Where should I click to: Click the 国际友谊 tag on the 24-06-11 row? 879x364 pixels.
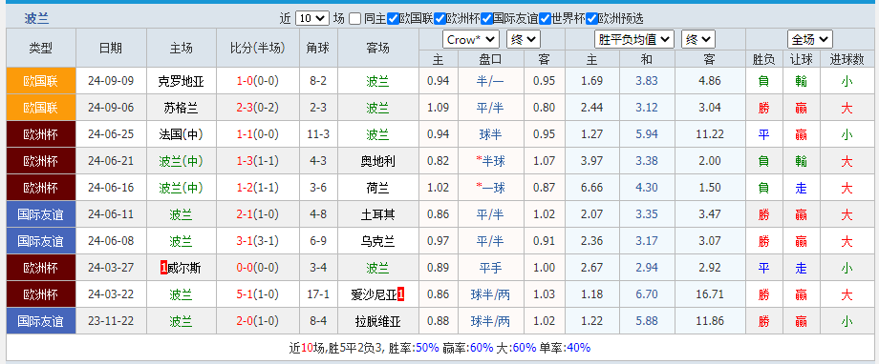pos(41,214)
